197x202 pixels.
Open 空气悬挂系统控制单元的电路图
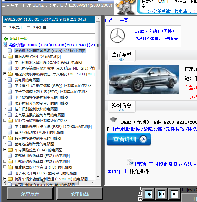pyautogui.click(x=39, y=115)
